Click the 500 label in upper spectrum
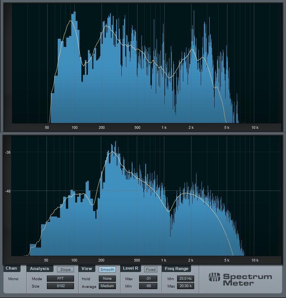The height and width of the screenshot is (298, 286). tap(137, 128)
